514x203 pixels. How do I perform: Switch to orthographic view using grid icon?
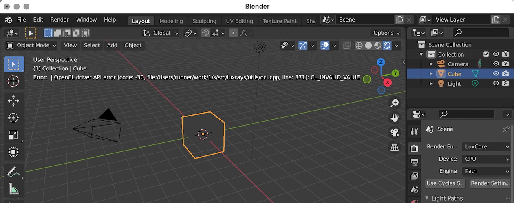click(x=395, y=147)
